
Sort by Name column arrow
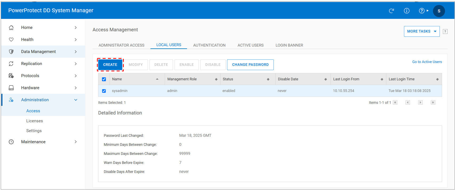click(x=157, y=79)
